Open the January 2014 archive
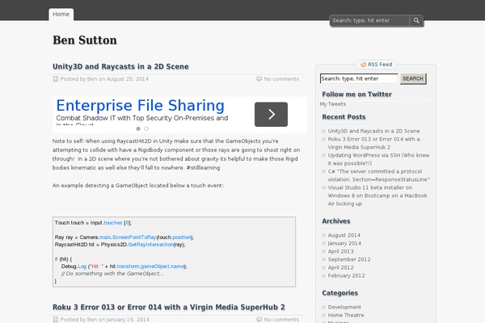485x323 pixels. (x=344, y=243)
